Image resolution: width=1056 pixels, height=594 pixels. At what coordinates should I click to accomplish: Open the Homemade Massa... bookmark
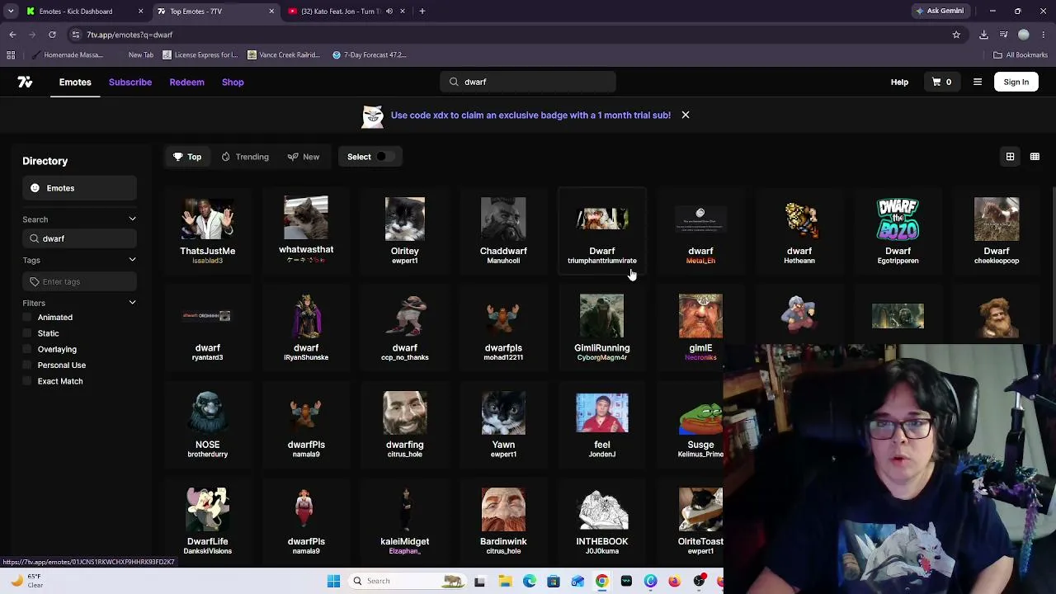pyautogui.click(x=66, y=55)
